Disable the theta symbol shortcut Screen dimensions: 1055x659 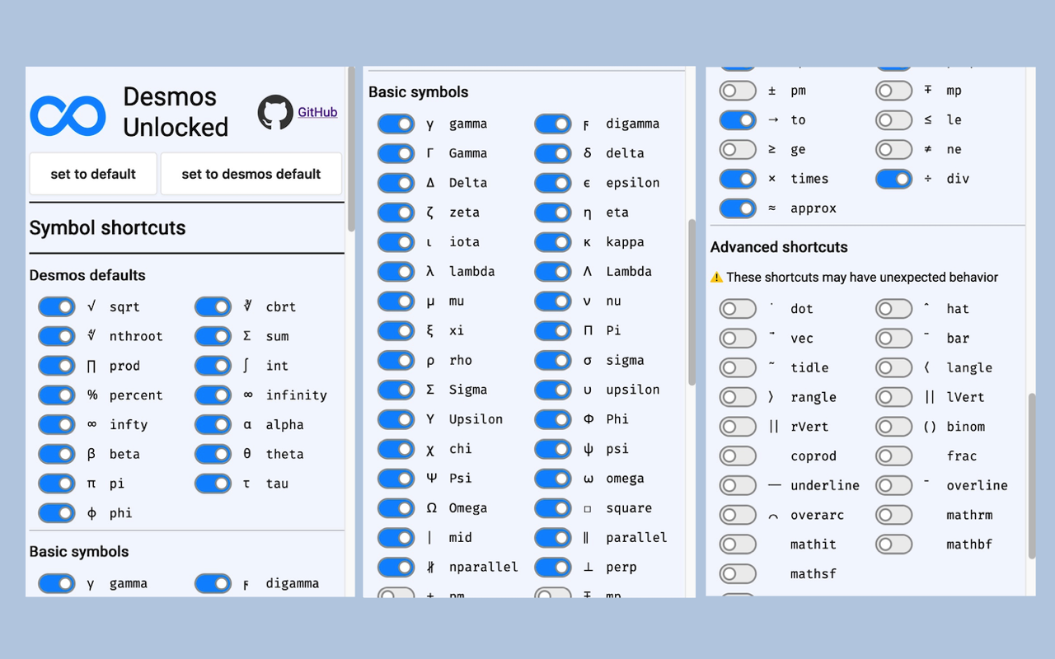click(x=213, y=454)
